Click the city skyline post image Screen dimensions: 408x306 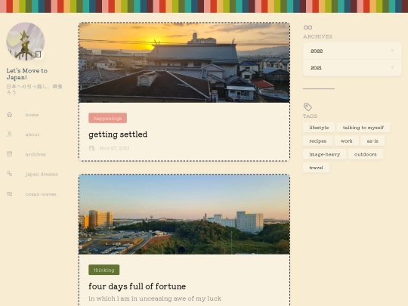pyautogui.click(x=184, y=215)
